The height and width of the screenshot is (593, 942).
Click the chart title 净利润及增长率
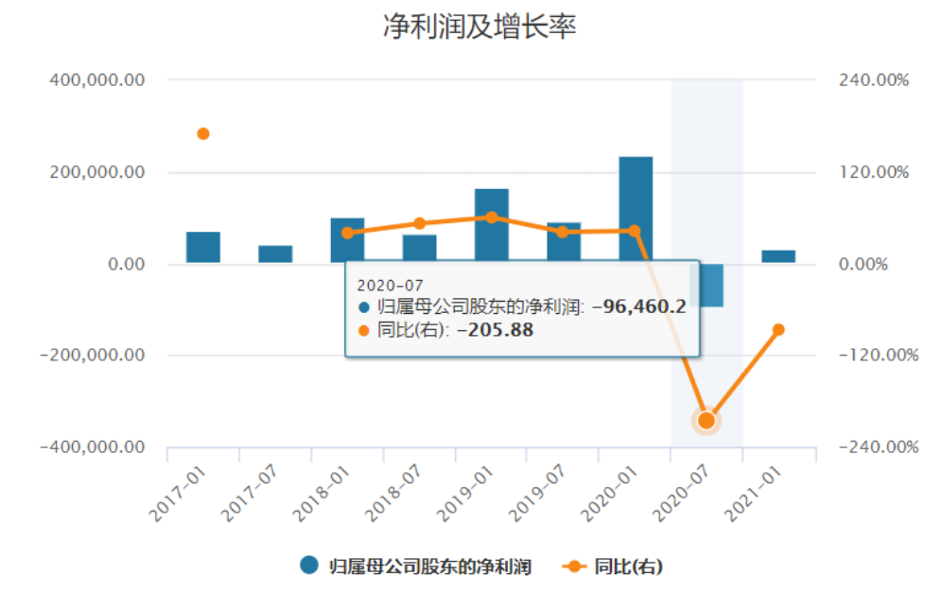coord(480,27)
